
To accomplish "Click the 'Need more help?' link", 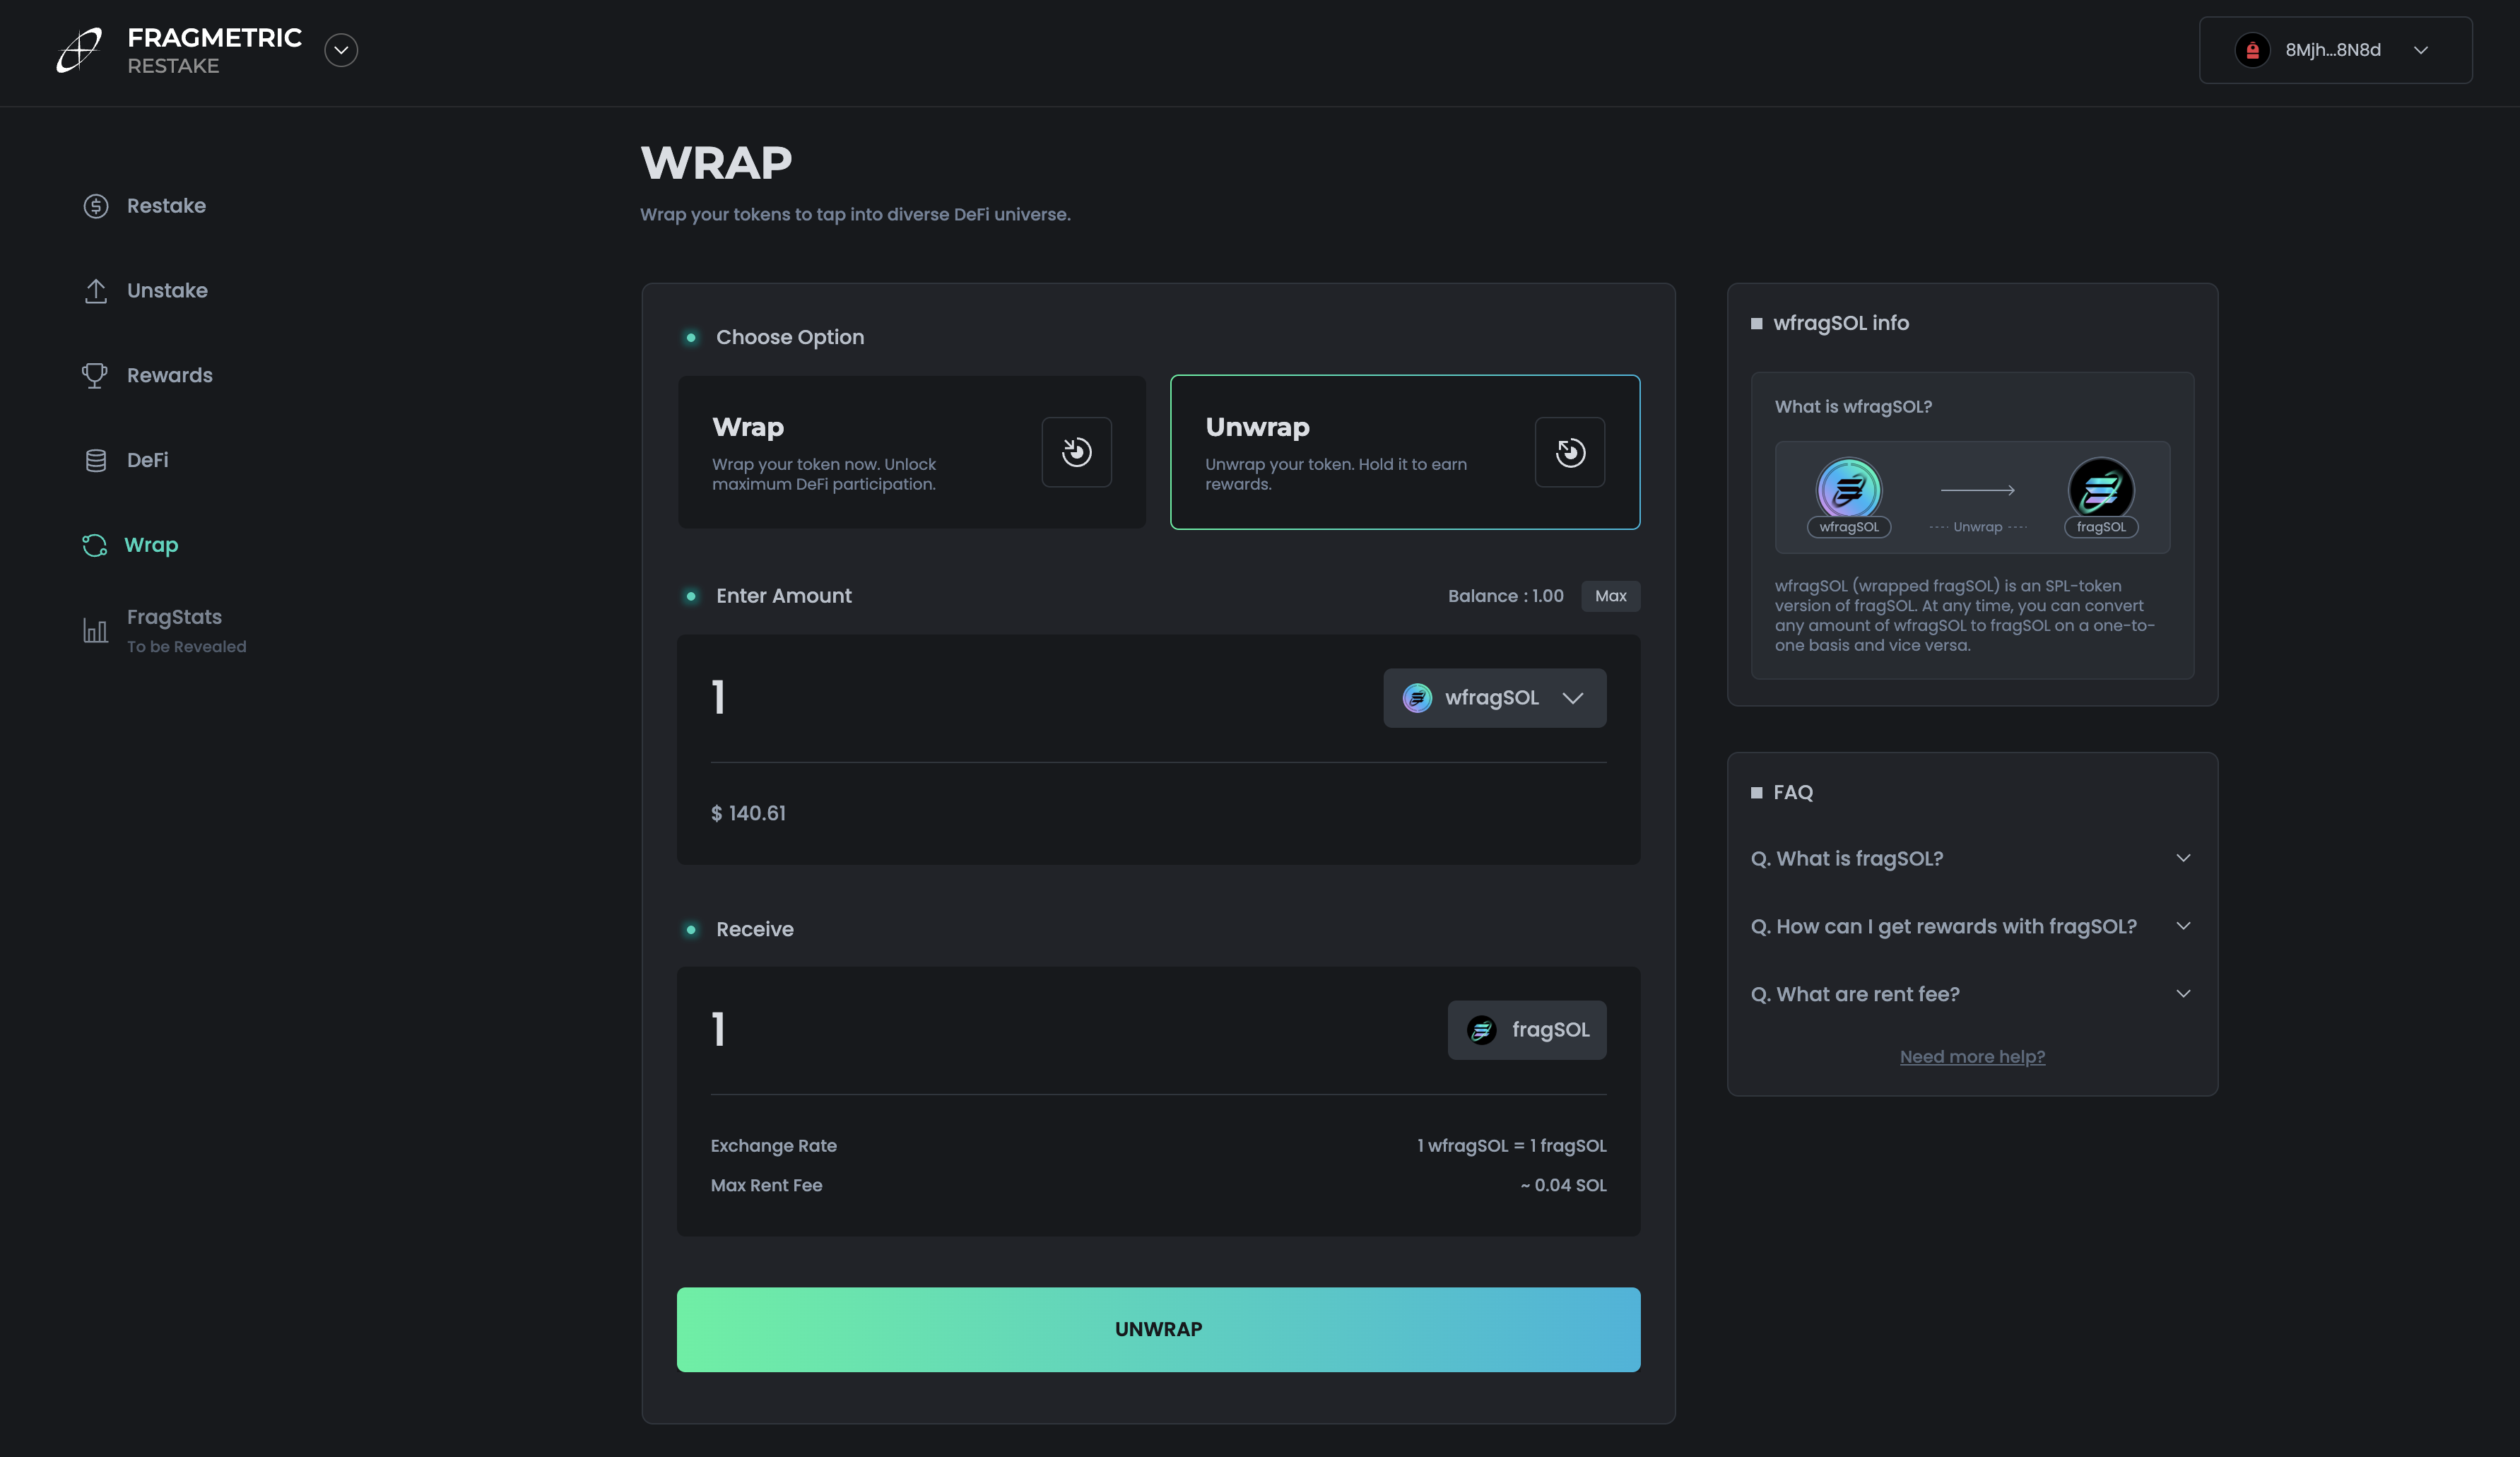I will pyautogui.click(x=1971, y=1057).
